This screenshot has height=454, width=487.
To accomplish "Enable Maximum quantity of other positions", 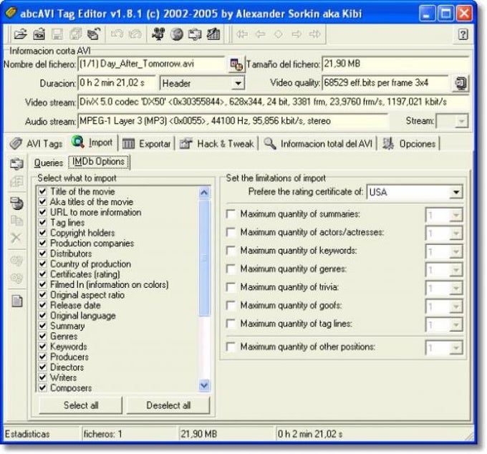I will (x=231, y=347).
